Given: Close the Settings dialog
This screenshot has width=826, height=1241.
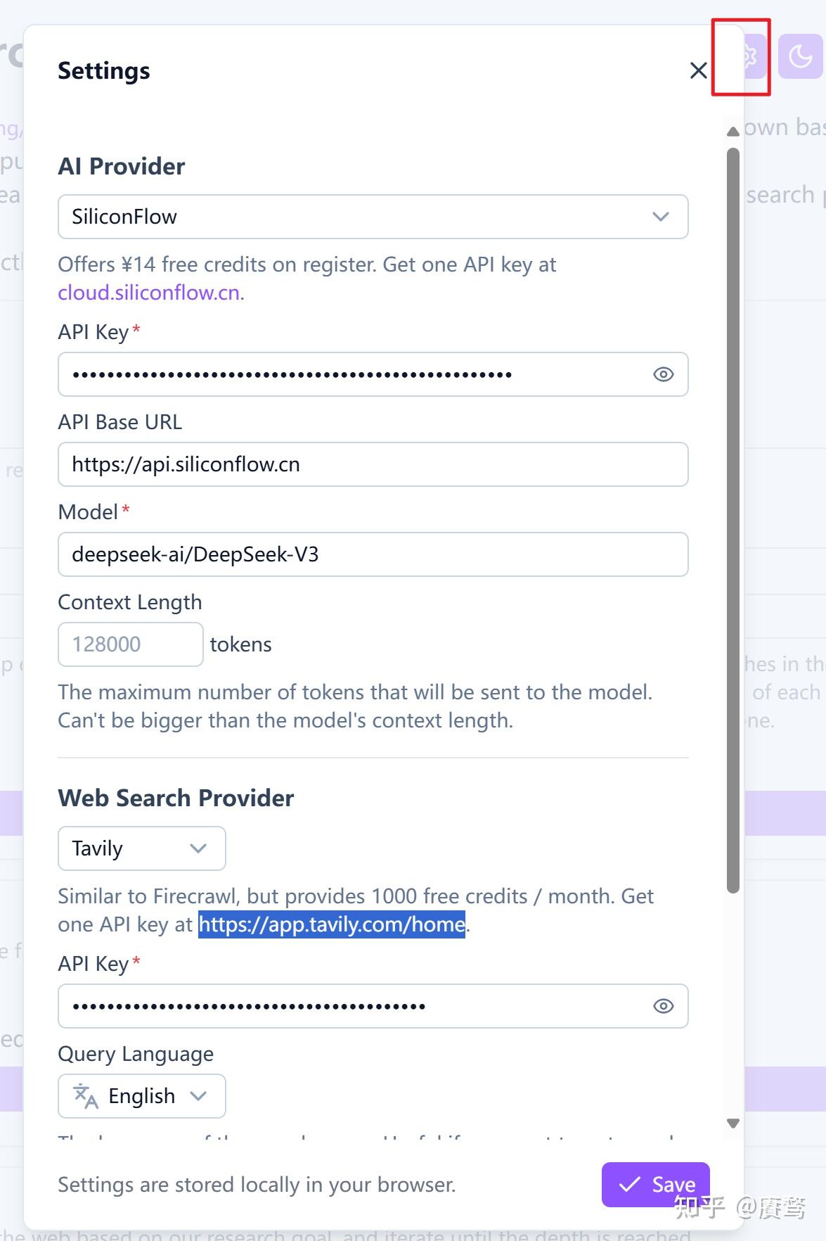Looking at the screenshot, I should 698,70.
